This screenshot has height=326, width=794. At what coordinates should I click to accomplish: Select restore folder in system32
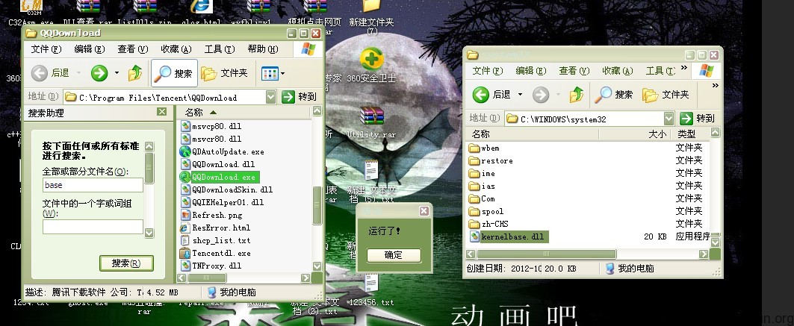point(491,160)
